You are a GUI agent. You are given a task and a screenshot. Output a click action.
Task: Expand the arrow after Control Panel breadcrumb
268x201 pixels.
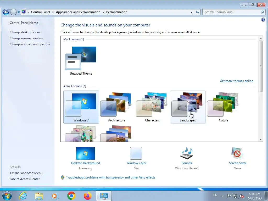click(53, 12)
